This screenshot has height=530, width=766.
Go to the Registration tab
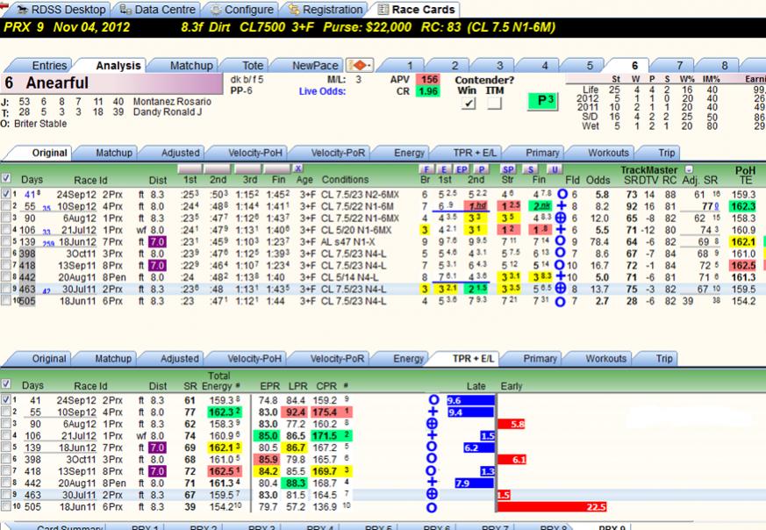point(326,10)
